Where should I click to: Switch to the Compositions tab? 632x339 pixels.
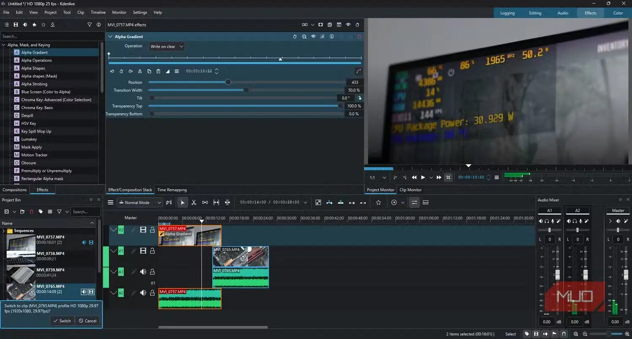[15, 190]
